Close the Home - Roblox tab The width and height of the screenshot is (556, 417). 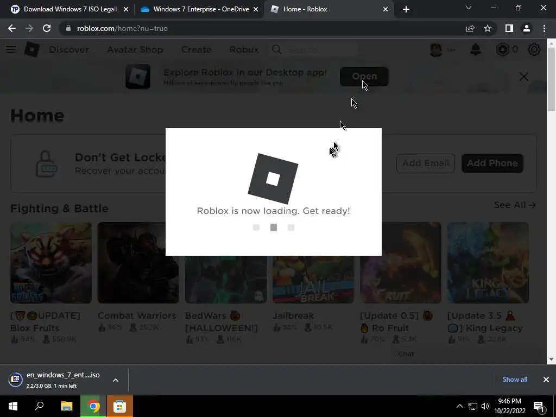click(386, 10)
